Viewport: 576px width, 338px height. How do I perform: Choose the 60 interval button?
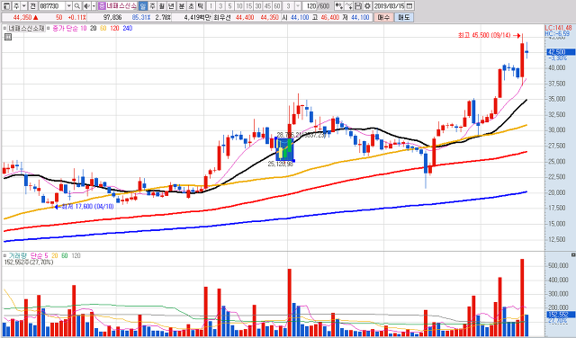coord(277,6)
